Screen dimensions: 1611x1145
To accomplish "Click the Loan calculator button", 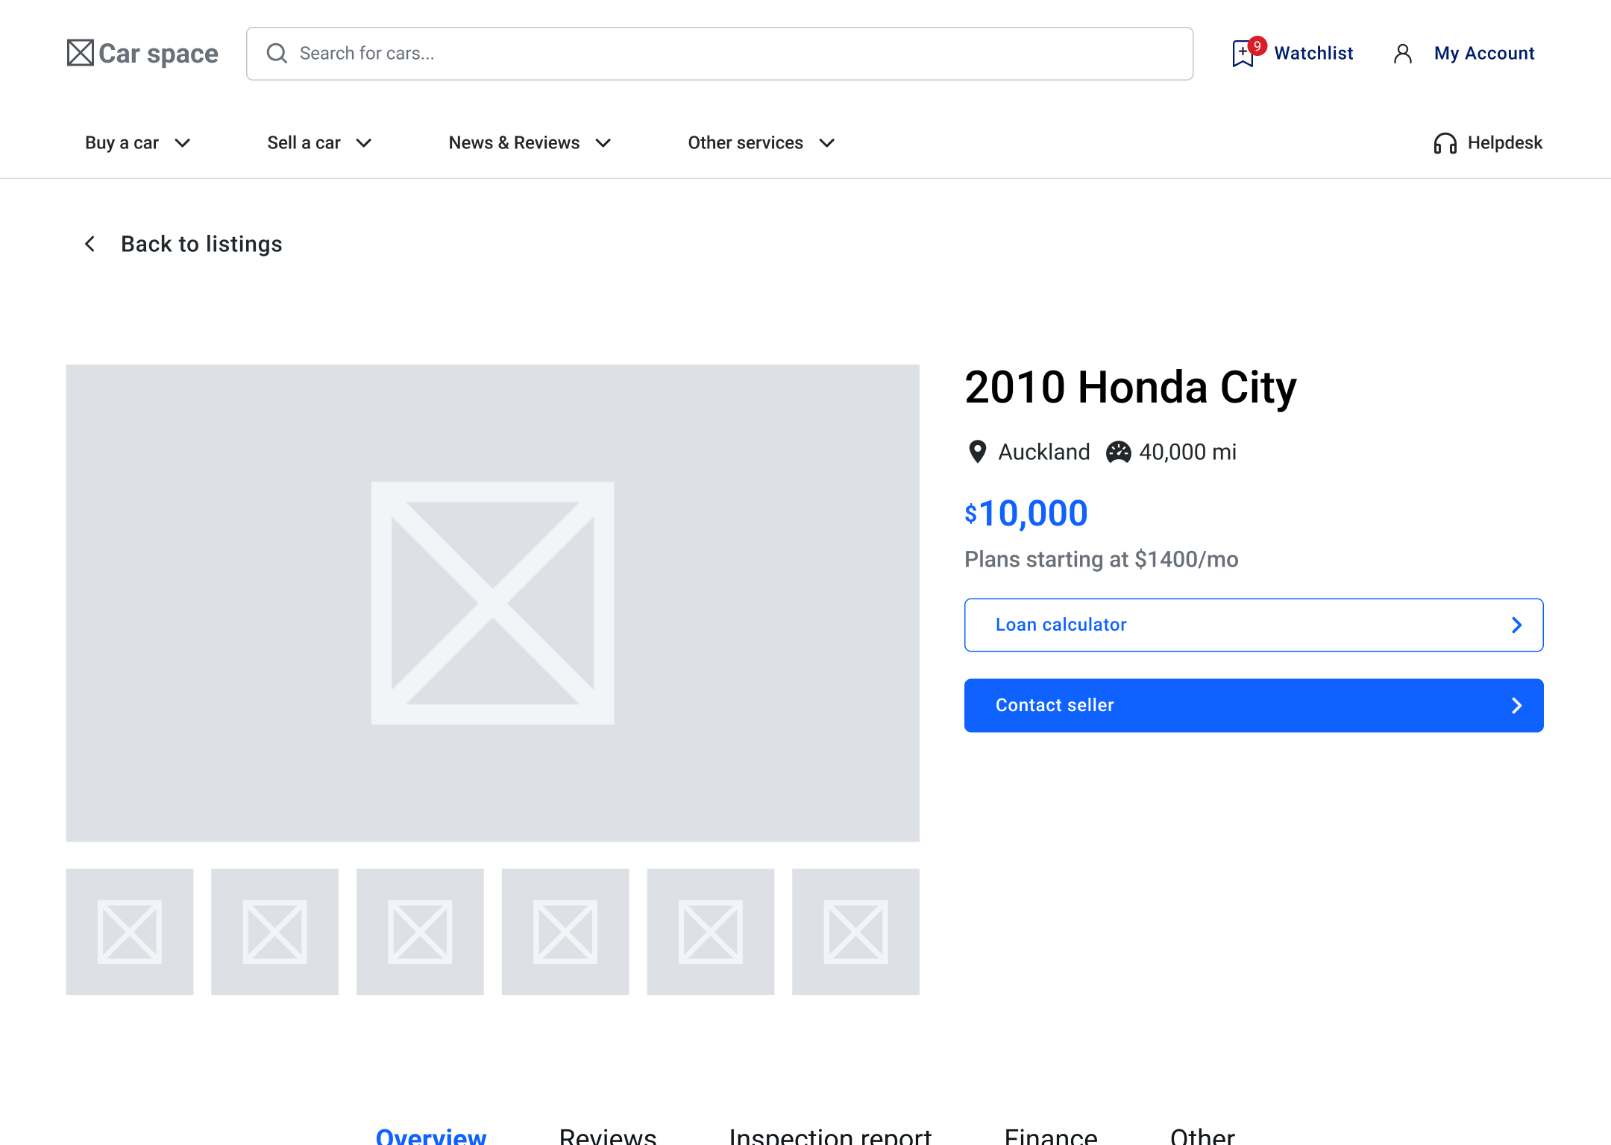I will 1254,625.
